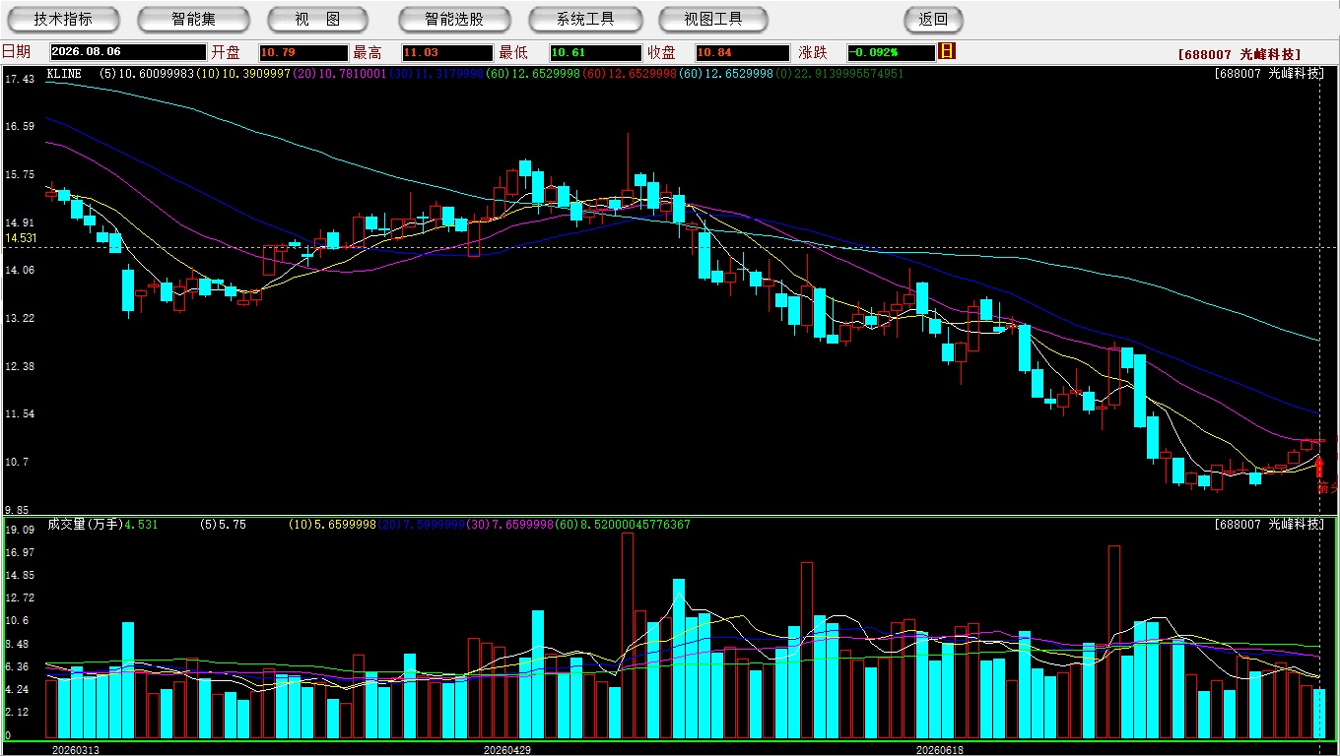Click the 成交量(万手) volume panel label
Image resolution: width=1340 pixels, height=756 pixels.
click(85, 525)
